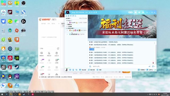Viewport: 170px width, 96px height.
Task: Open the search icon above the channel tree
Action: [x=75, y=16]
